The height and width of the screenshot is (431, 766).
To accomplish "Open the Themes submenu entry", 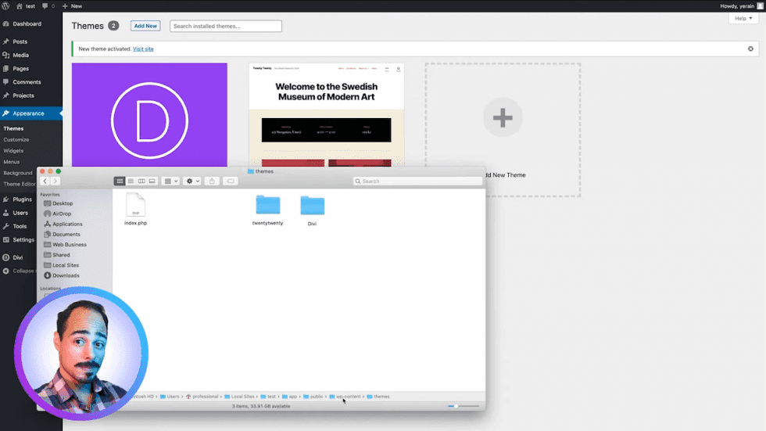I will tap(14, 128).
